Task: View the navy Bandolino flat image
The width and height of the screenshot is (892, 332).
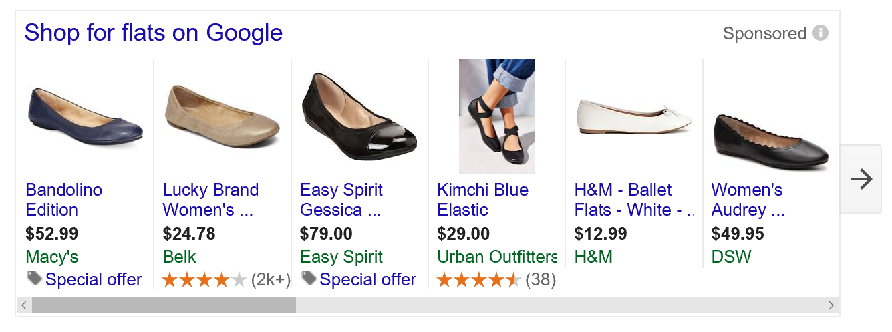Action: (86, 117)
